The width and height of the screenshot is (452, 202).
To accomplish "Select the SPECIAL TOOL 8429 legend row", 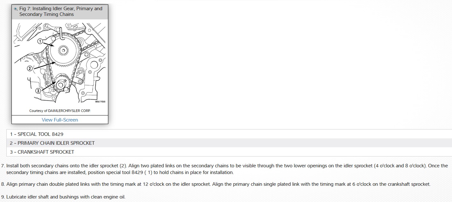I will point(37,134).
